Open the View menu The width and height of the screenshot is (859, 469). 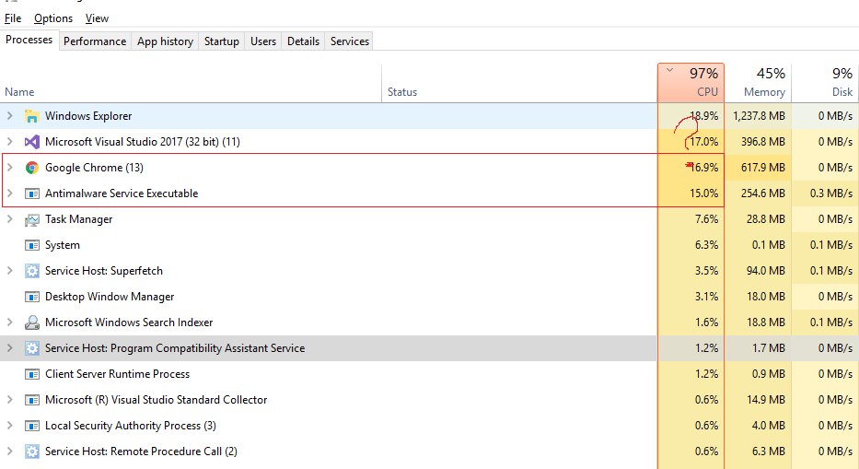tap(97, 18)
